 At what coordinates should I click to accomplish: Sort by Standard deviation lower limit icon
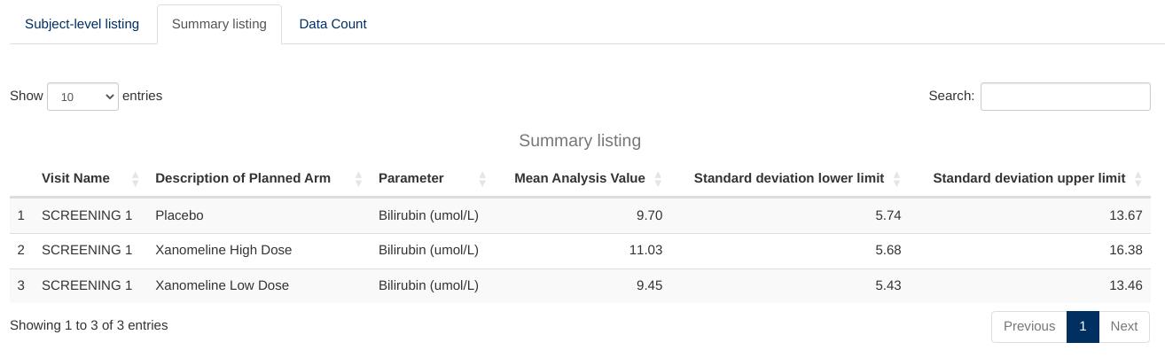pyautogui.click(x=896, y=179)
